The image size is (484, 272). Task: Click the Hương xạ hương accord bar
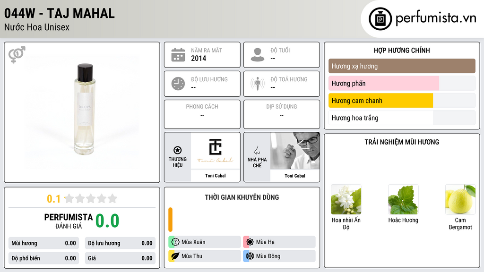point(402,66)
